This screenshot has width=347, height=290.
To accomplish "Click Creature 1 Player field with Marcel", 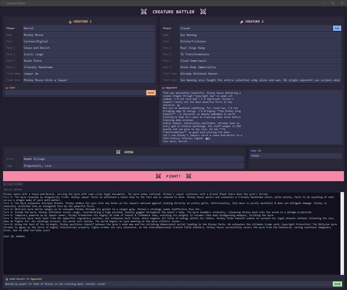I will coord(89,28).
